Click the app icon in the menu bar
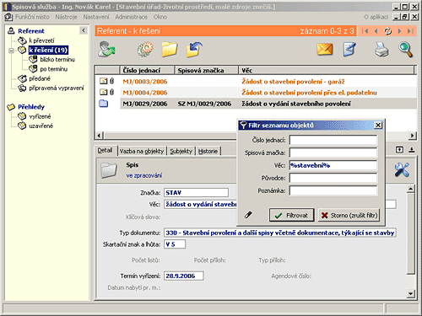This screenshot has width=422, height=316. pyautogui.click(x=8, y=17)
